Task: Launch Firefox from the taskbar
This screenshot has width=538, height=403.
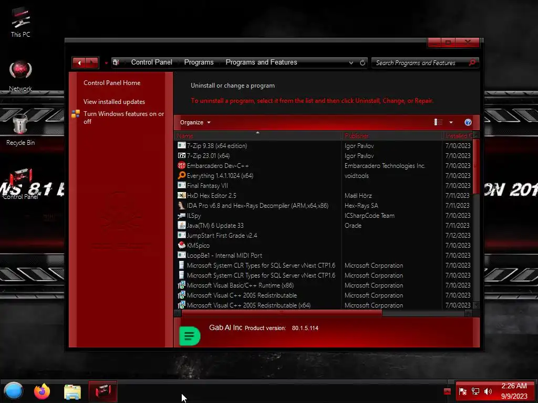Action: [x=42, y=391]
